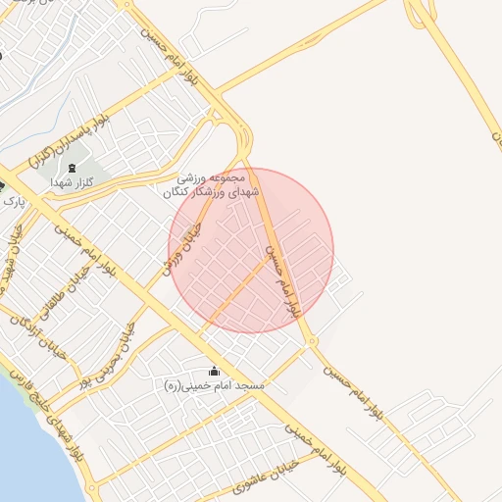Click the center of the red highlighted circle
This screenshot has width=502, height=502.
click(251, 250)
